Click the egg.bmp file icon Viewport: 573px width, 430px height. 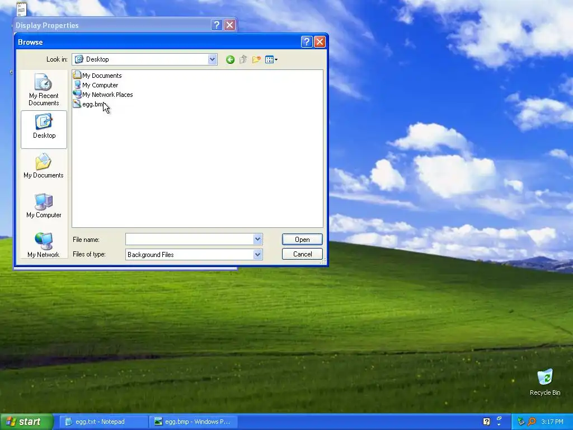pos(77,104)
